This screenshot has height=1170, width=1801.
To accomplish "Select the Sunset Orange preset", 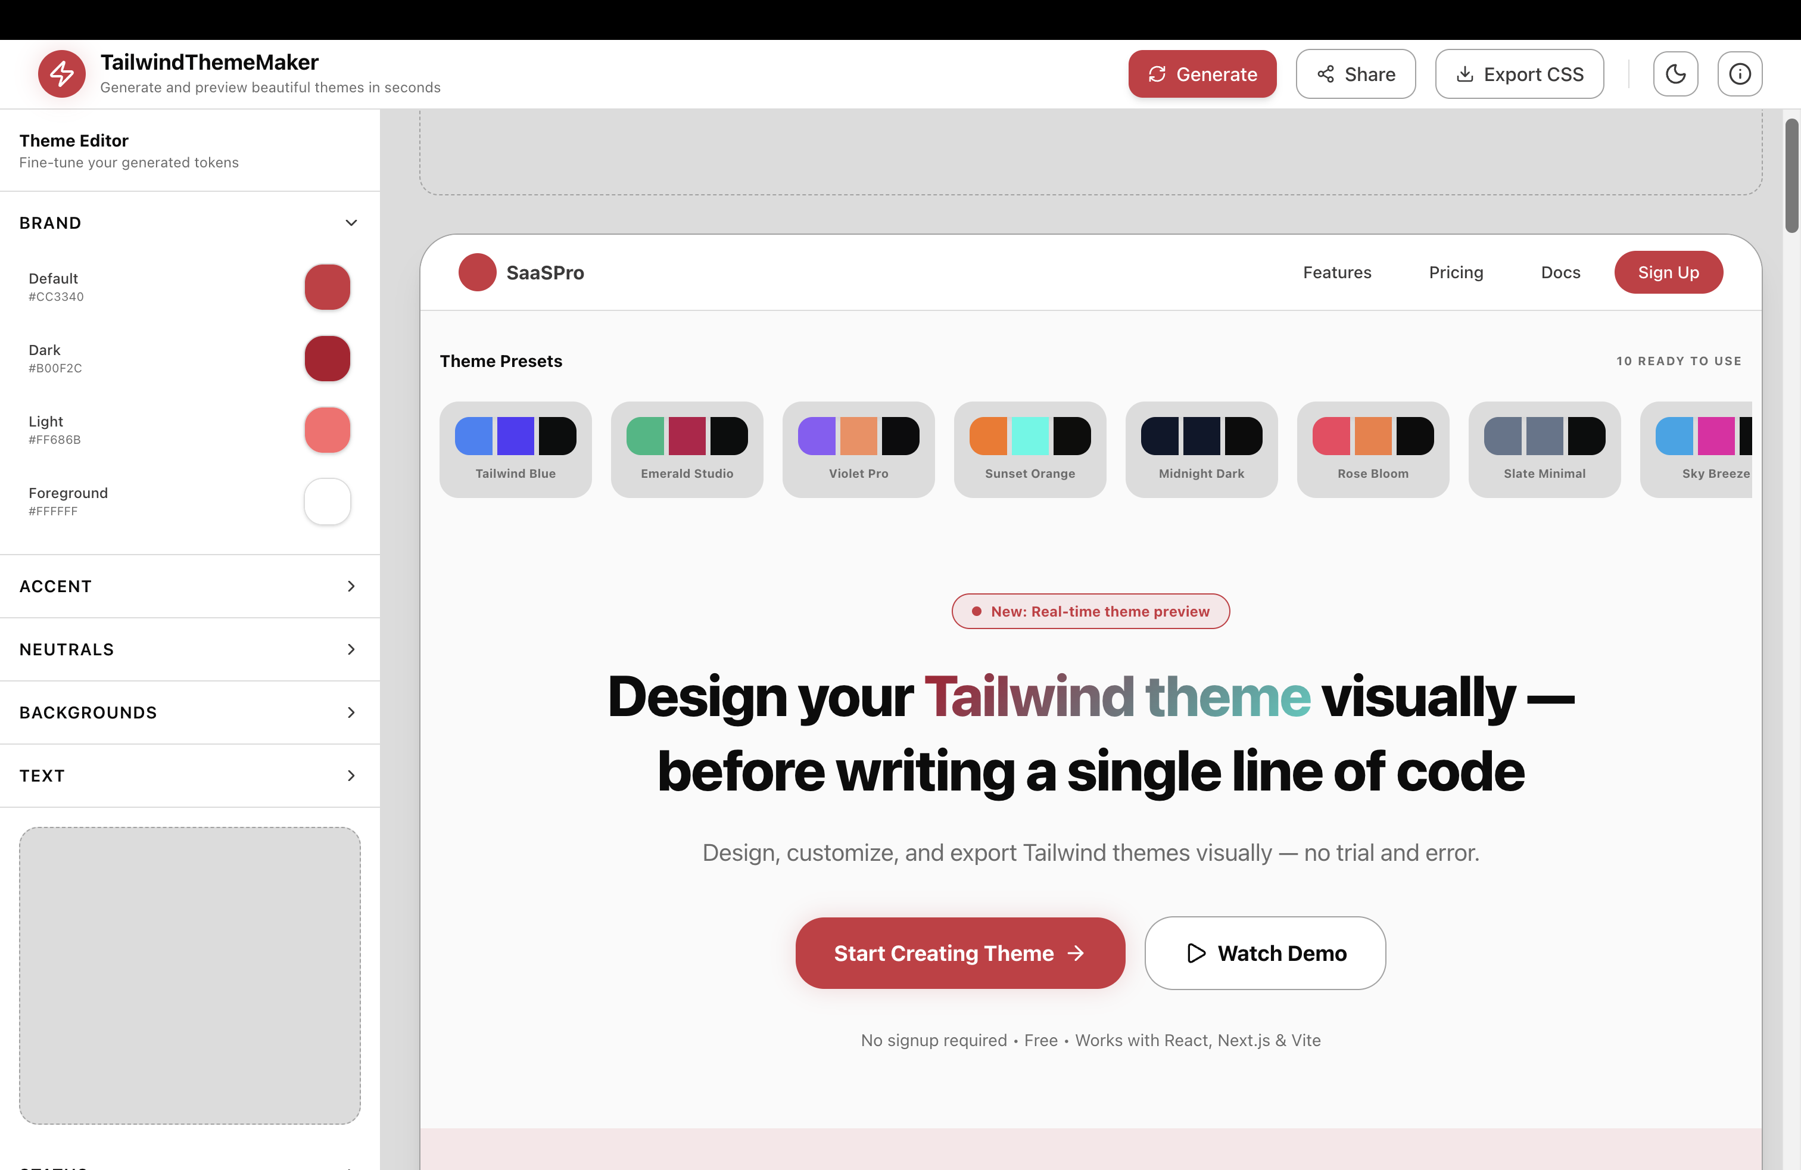I will [x=1029, y=450].
